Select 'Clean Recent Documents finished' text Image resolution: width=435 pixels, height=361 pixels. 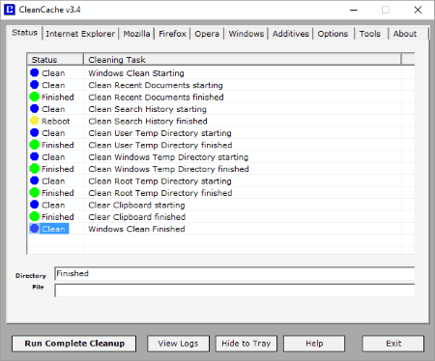[156, 97]
